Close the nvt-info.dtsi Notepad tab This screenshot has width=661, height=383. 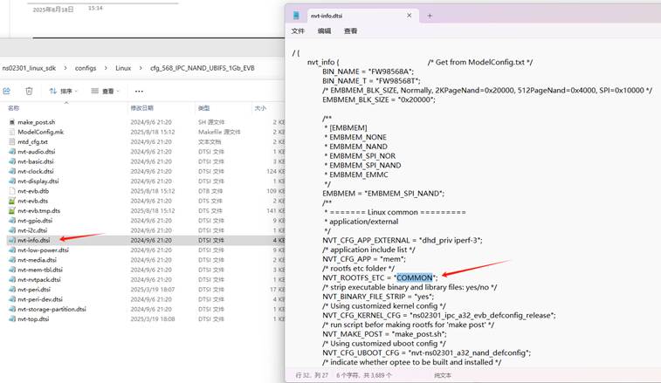(409, 16)
